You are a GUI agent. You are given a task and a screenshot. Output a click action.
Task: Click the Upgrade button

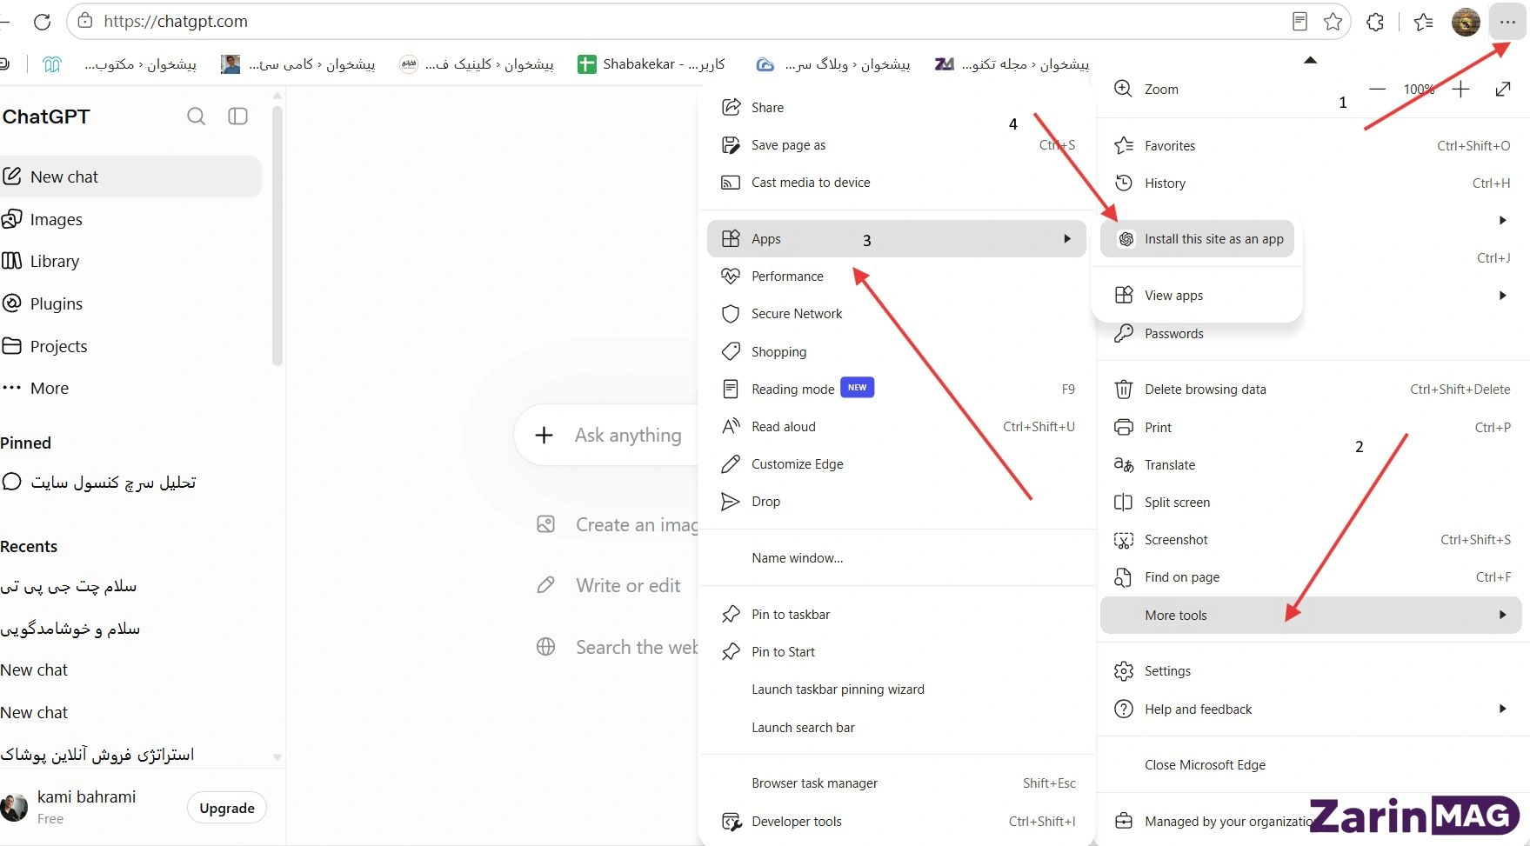227,808
